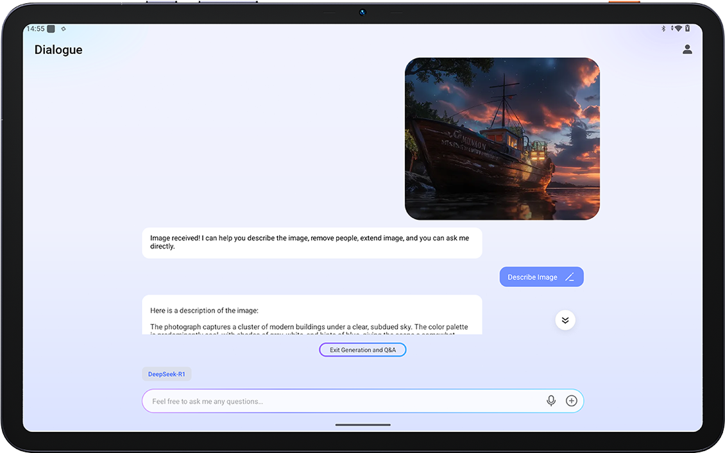Tap the Describe Image message bubble

click(533, 277)
